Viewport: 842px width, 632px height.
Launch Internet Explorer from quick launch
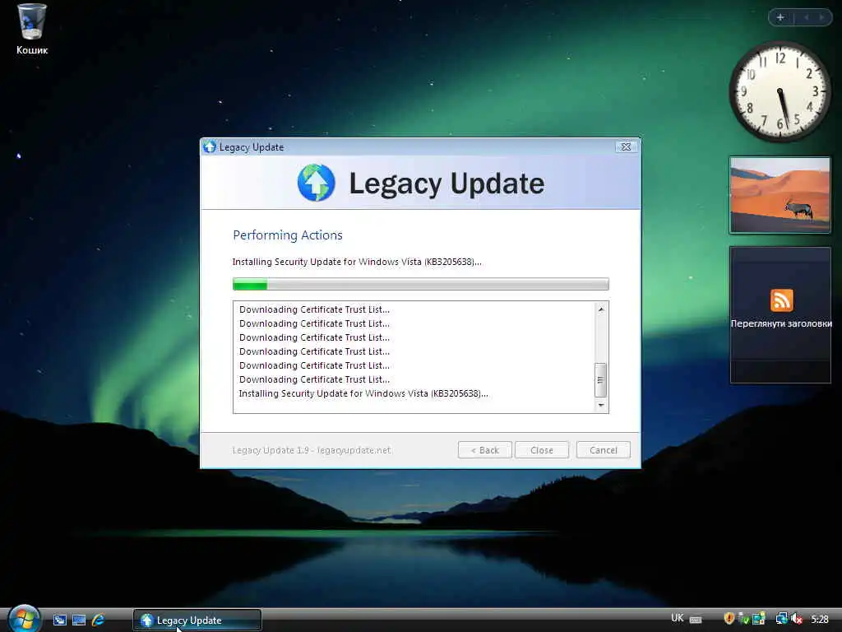pyautogui.click(x=99, y=620)
